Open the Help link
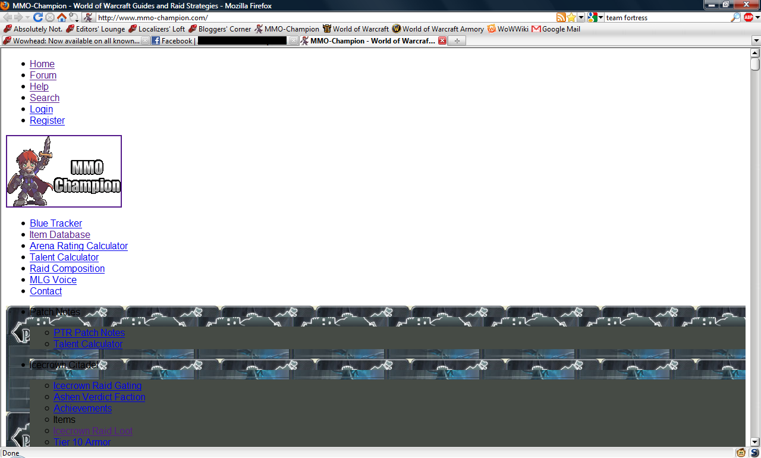This screenshot has width=761, height=458. coord(39,87)
